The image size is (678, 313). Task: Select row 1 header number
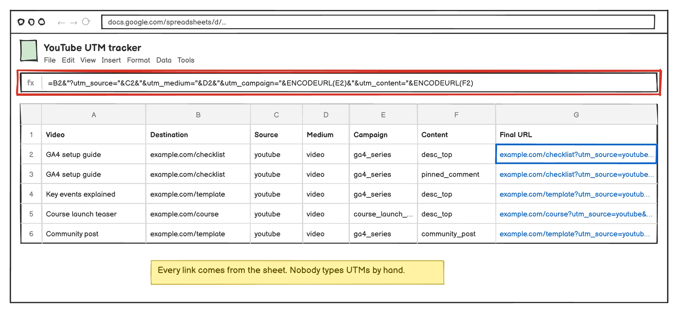pos(31,135)
